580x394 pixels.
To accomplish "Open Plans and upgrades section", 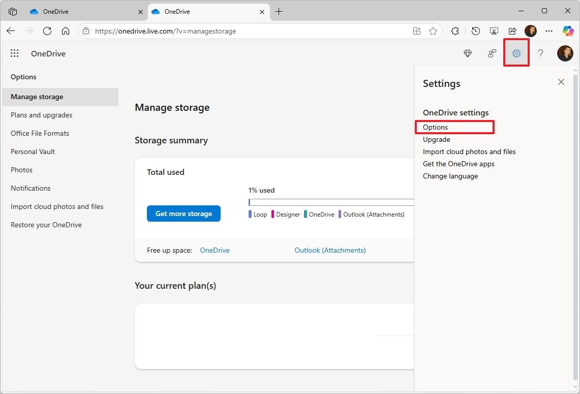I will tap(42, 115).
